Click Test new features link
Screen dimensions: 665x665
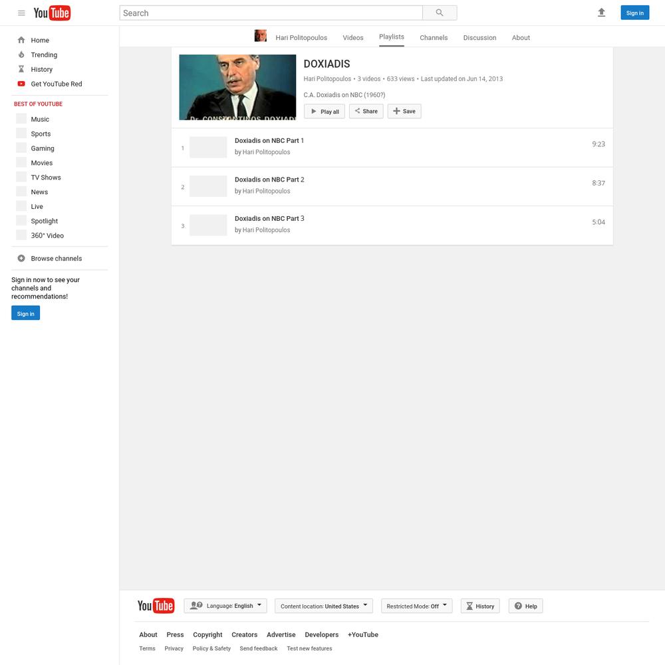tap(309, 648)
